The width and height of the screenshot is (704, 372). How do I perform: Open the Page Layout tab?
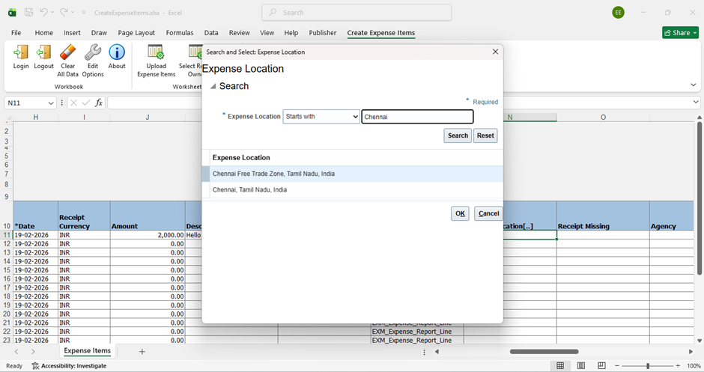click(136, 33)
